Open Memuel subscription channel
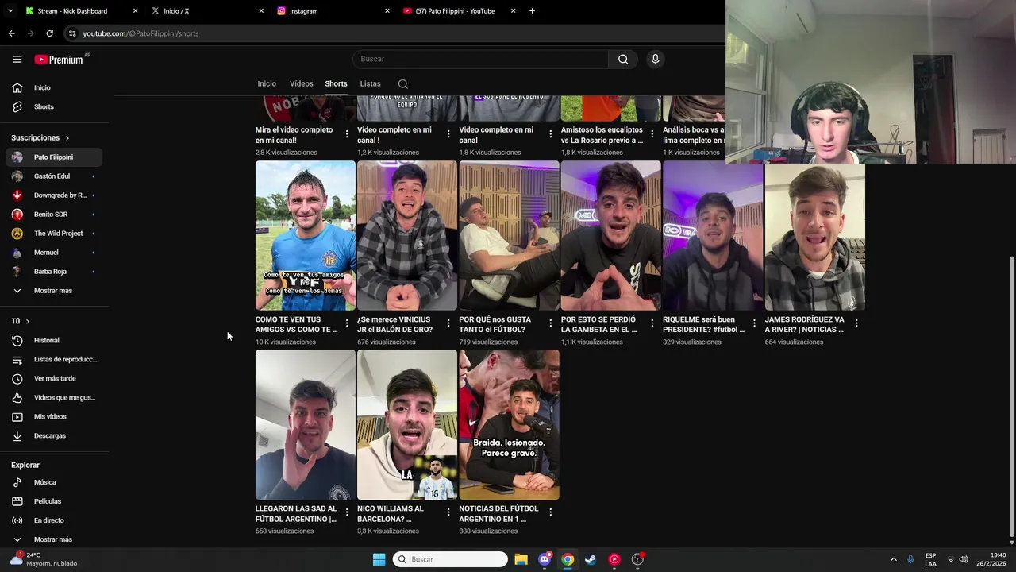1016x572 pixels. point(54,253)
